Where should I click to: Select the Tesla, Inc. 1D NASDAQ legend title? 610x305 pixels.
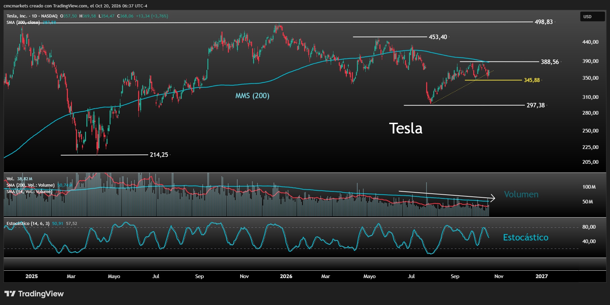32,16
